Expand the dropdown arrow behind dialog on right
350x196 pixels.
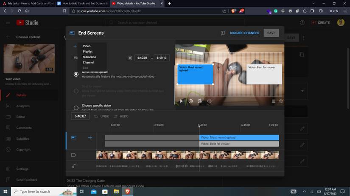(x=302, y=91)
